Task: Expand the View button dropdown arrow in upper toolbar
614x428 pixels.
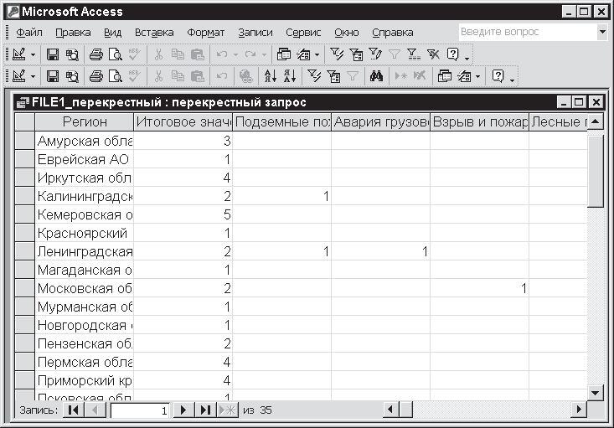Action: (34, 54)
